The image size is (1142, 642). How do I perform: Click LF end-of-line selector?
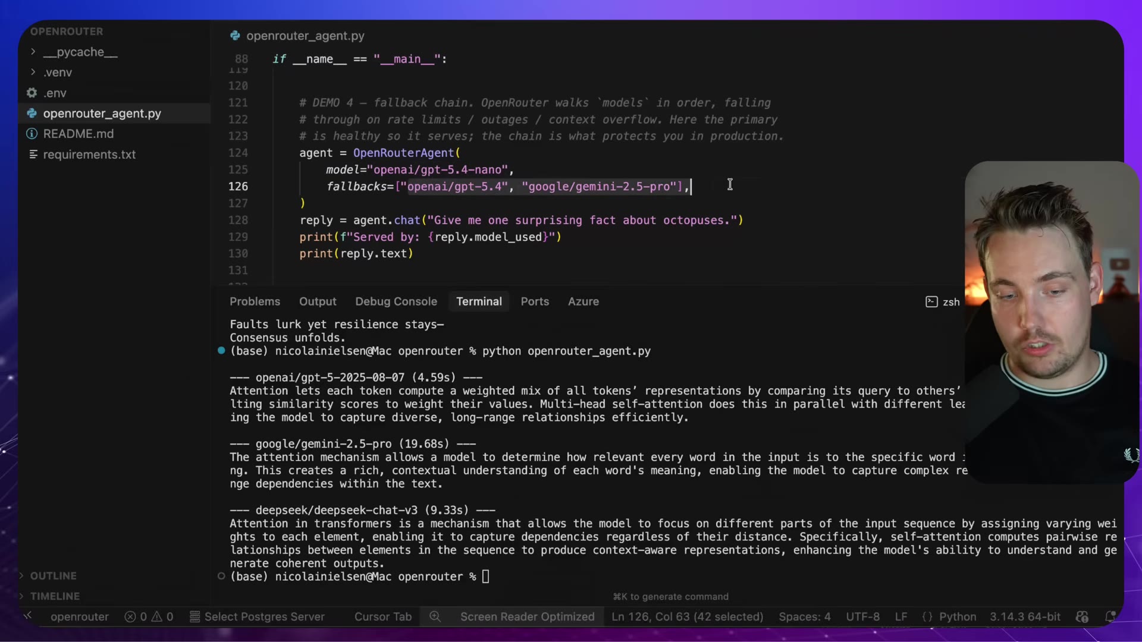click(901, 617)
